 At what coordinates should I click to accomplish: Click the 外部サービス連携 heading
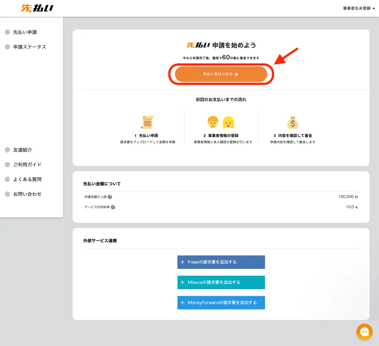100,240
